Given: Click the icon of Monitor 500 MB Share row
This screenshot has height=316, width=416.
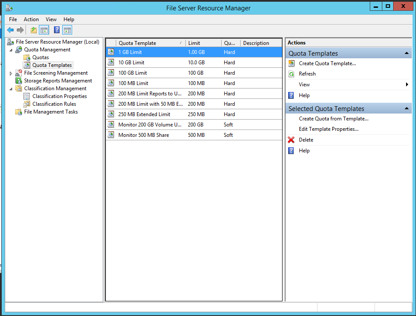Looking at the screenshot, I should 111,135.
